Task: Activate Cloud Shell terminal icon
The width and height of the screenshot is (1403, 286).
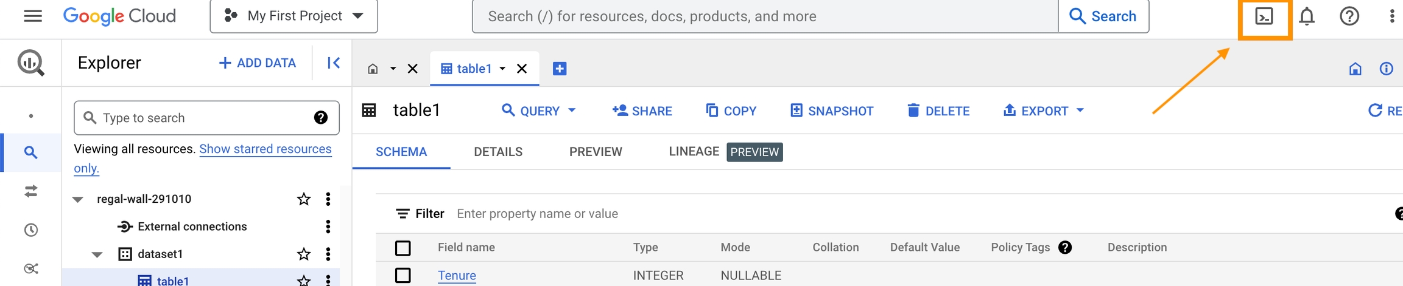Action: point(1264,17)
